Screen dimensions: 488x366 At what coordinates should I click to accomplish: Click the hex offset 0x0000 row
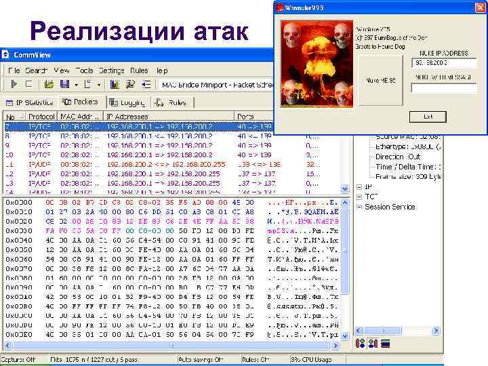(171, 203)
